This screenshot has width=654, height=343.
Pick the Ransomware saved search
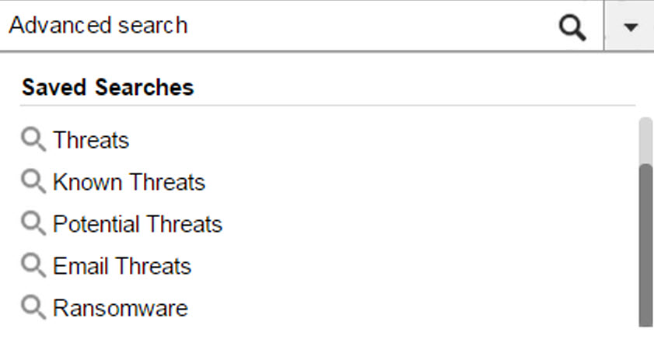[121, 309]
